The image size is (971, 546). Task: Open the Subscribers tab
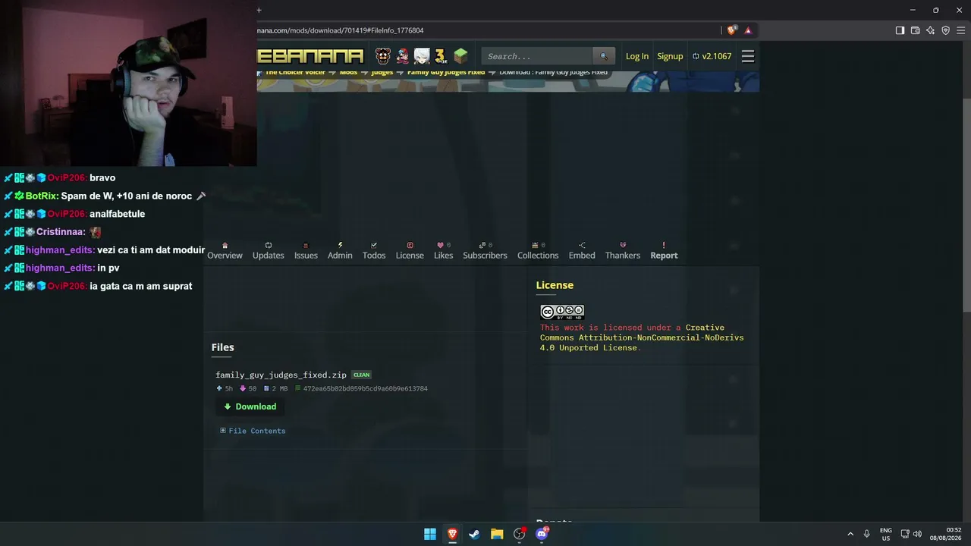click(485, 251)
